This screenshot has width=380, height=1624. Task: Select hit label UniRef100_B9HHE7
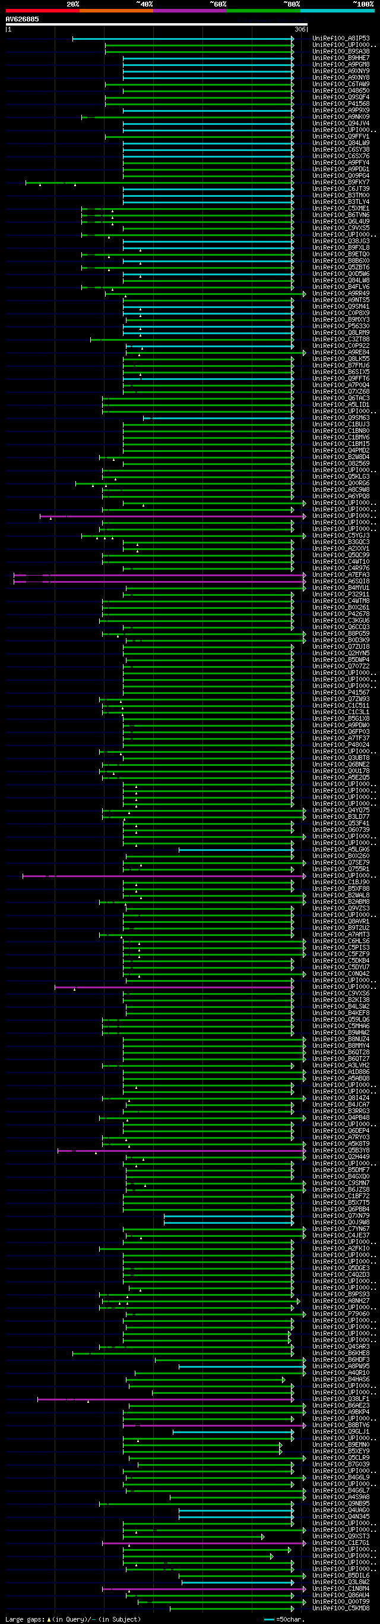[341, 58]
